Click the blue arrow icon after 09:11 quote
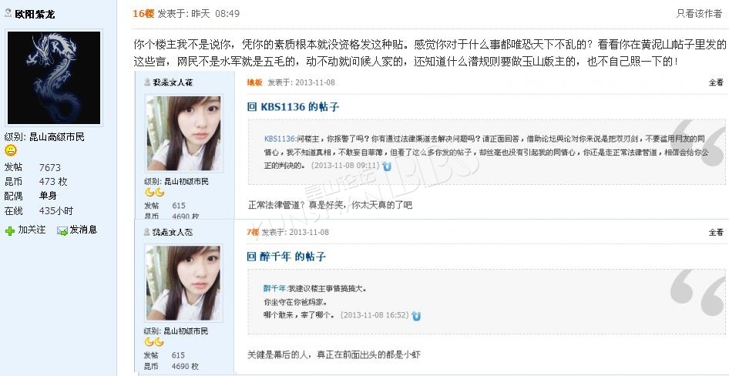Viewport: 729px width, 376px height. click(x=387, y=166)
